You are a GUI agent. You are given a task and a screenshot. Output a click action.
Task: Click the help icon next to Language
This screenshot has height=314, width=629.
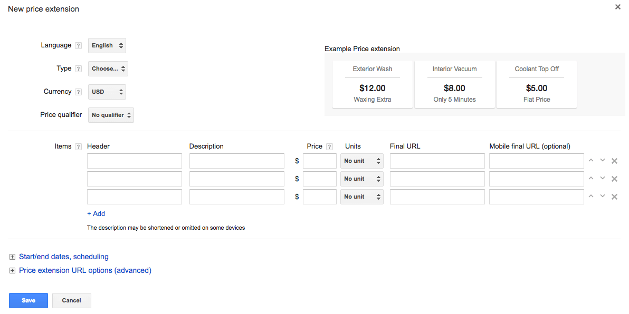(x=79, y=46)
